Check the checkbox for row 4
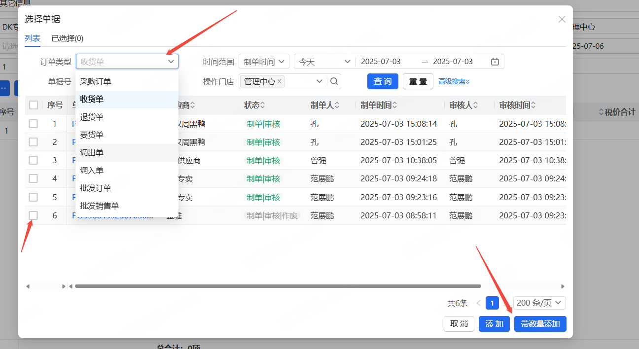Image resolution: width=639 pixels, height=349 pixels. click(33, 178)
